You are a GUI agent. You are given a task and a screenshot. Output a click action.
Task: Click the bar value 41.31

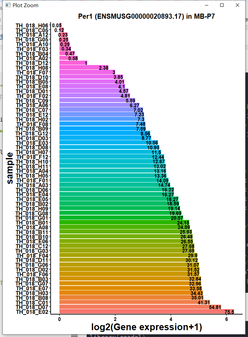pyautogui.click(x=204, y=303)
